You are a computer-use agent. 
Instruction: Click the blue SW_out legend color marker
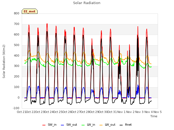(63, 125)
